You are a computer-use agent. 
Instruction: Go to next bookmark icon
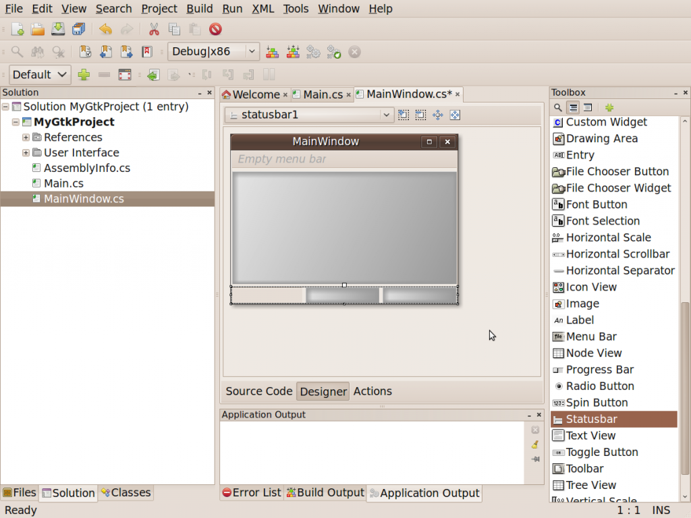click(x=126, y=52)
